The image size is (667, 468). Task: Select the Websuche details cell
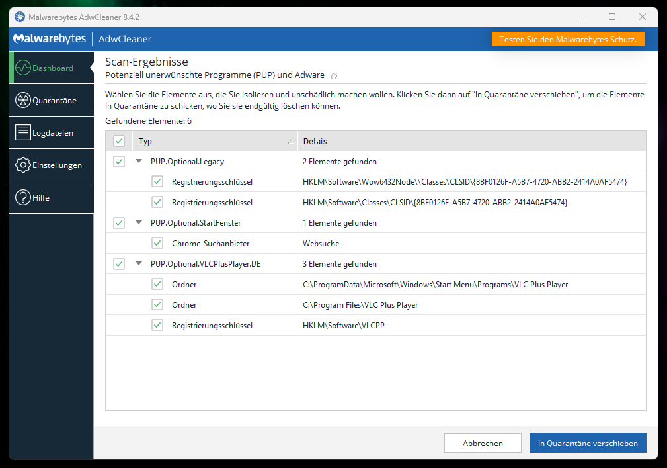click(x=321, y=244)
